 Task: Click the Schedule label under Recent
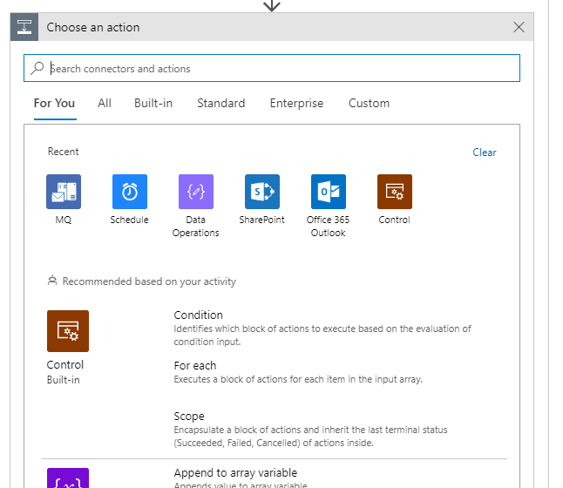point(129,220)
